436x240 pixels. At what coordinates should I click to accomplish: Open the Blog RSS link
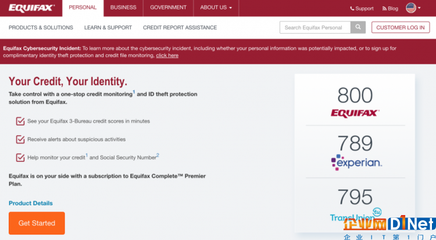pos(390,9)
